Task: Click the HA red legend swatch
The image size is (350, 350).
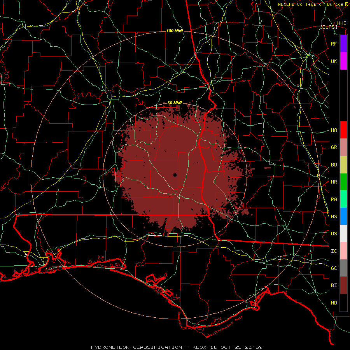Action: [x=343, y=130]
